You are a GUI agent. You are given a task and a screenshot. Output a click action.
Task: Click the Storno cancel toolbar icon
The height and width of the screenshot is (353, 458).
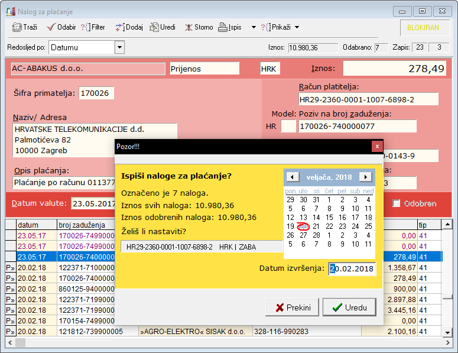[189, 27]
